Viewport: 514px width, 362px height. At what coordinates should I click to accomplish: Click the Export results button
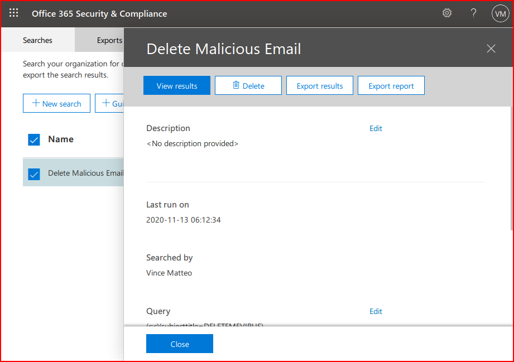point(320,85)
